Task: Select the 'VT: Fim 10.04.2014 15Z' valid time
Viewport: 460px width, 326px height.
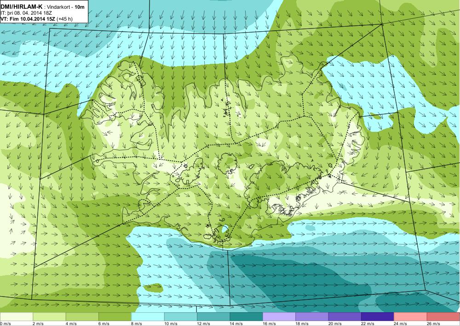Action: point(28,19)
